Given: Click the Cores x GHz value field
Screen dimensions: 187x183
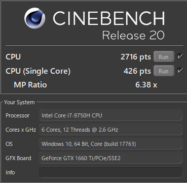Looking at the screenshot, I should click(x=110, y=130).
